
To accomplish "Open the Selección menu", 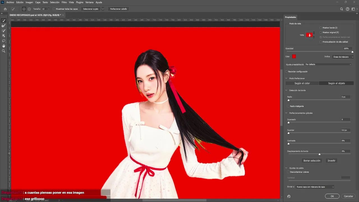I will 55,2.
